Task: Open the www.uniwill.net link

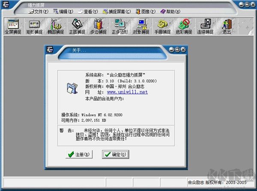Action: point(127,92)
